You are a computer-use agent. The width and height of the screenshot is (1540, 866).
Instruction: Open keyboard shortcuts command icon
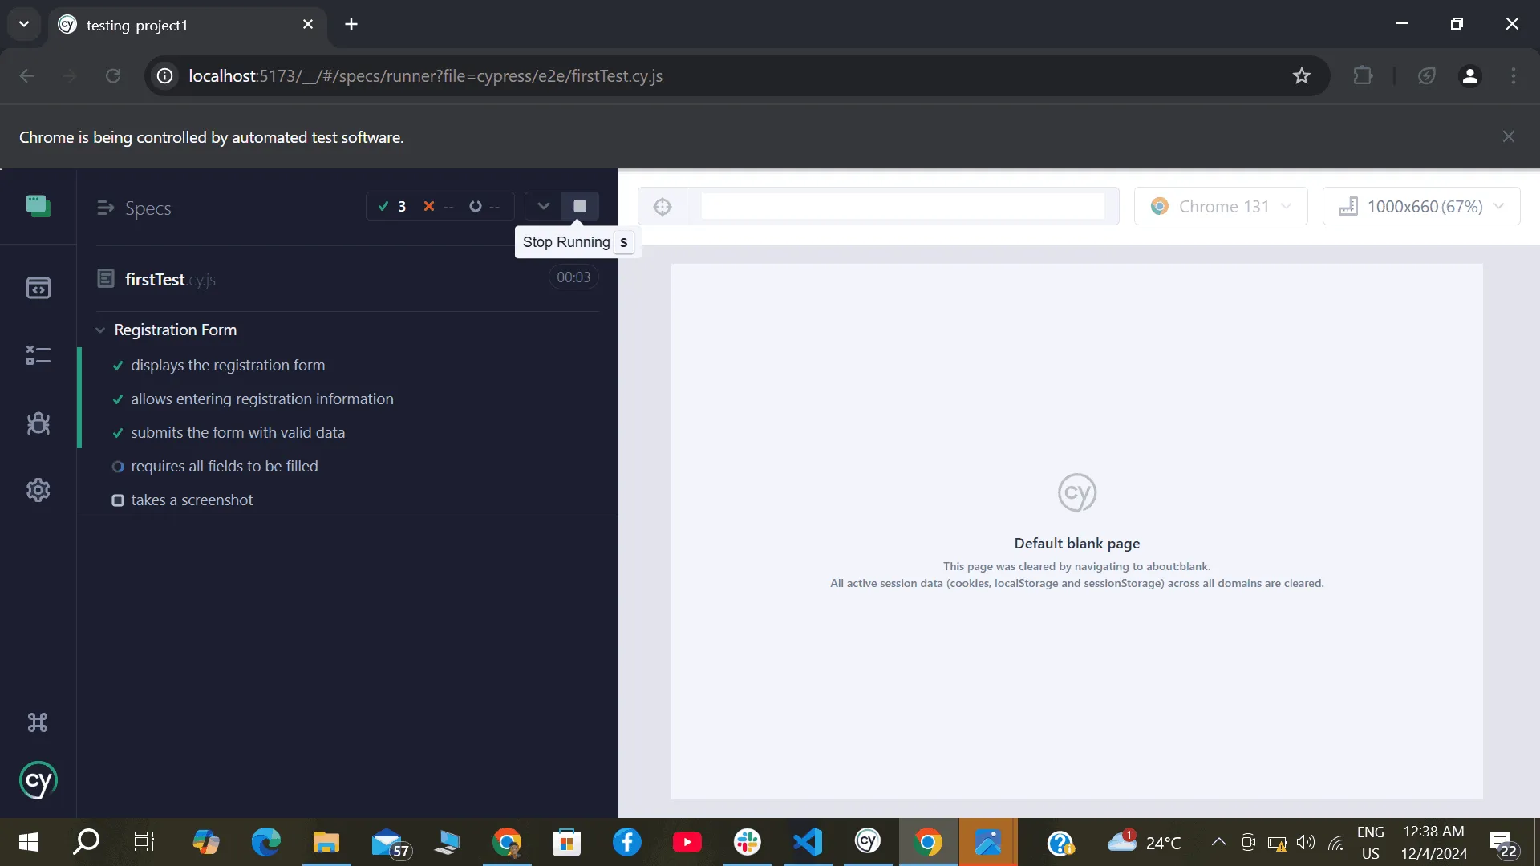click(38, 722)
